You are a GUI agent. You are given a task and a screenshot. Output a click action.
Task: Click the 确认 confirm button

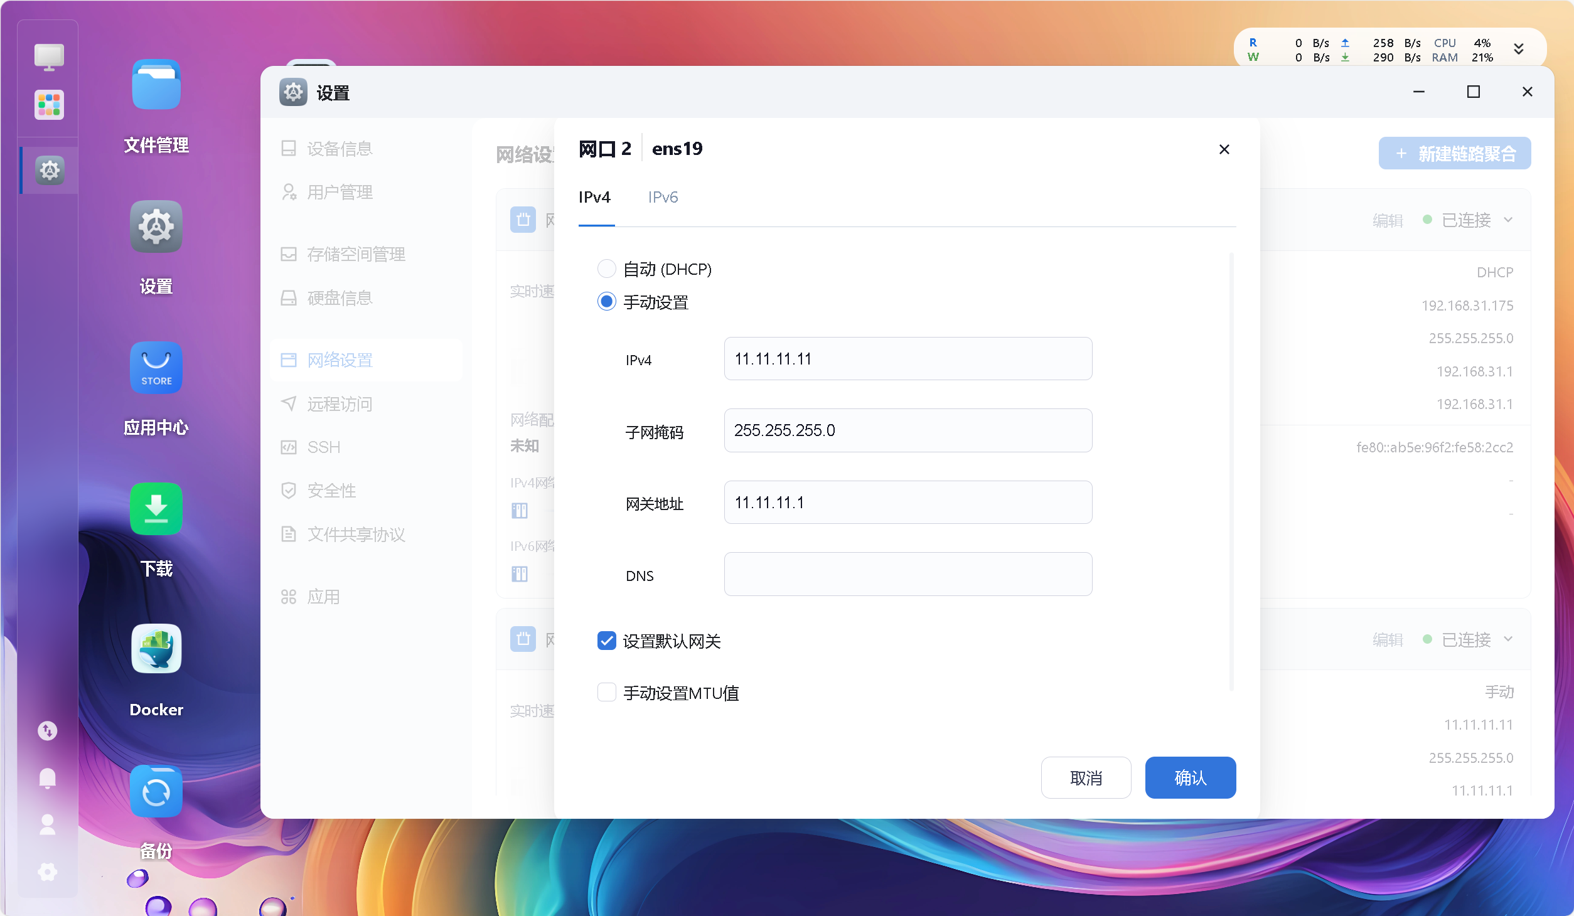[x=1191, y=777]
